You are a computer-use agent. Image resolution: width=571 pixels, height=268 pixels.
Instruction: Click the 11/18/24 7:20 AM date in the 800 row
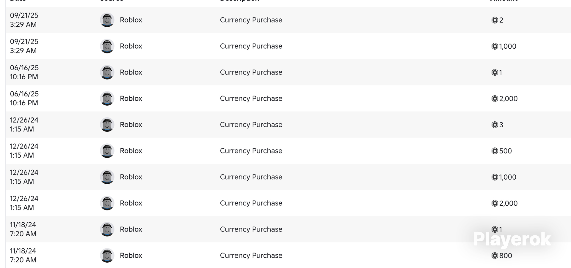pyautogui.click(x=23, y=255)
